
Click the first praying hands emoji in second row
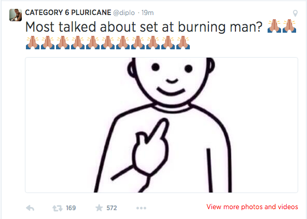click(33, 43)
